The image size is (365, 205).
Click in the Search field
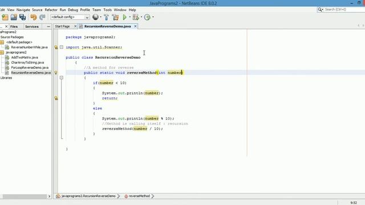[x=344, y=9]
